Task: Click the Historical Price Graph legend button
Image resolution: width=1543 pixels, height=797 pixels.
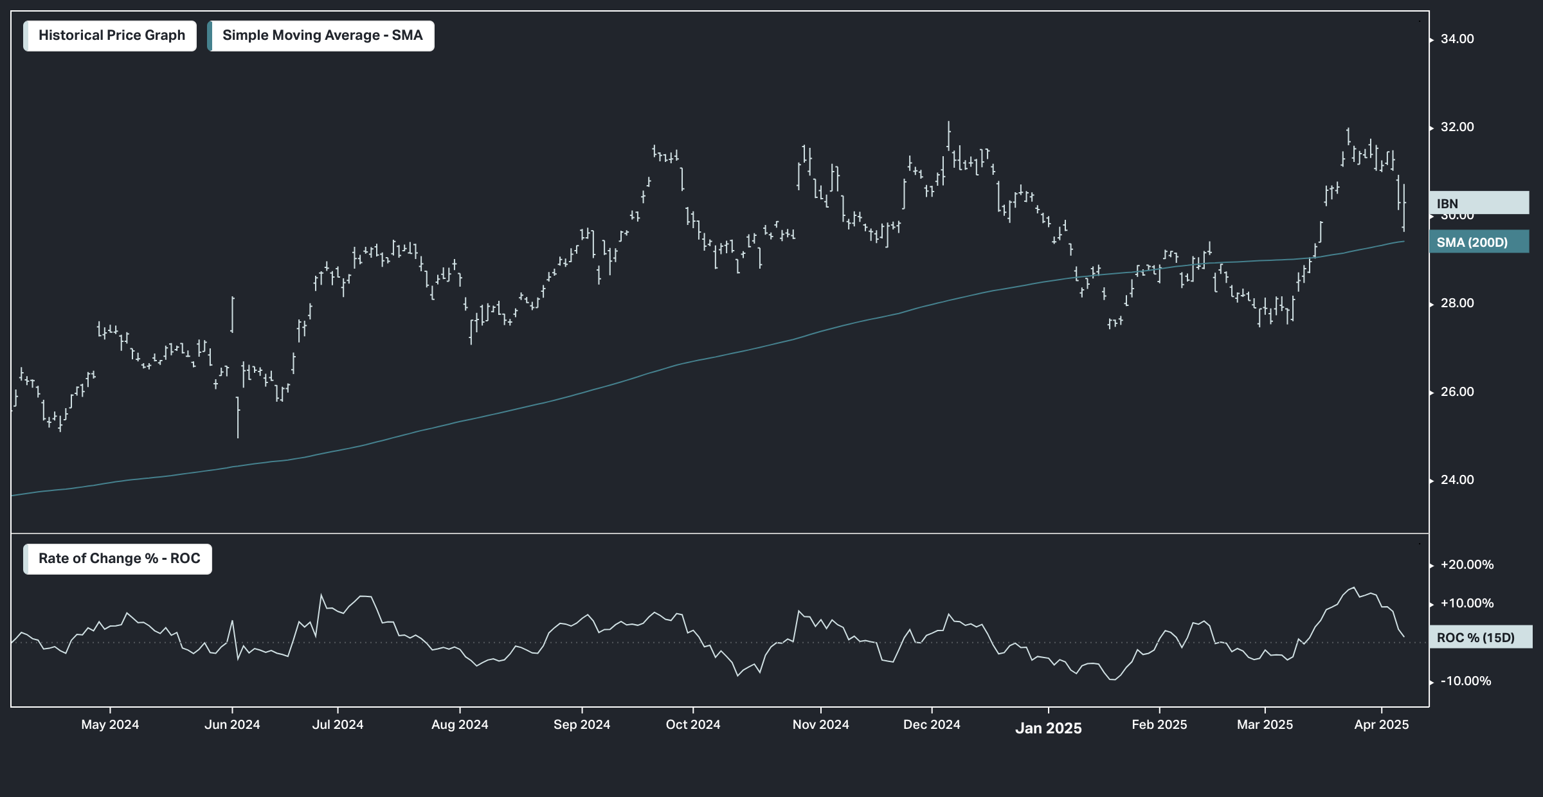Action: [x=111, y=36]
